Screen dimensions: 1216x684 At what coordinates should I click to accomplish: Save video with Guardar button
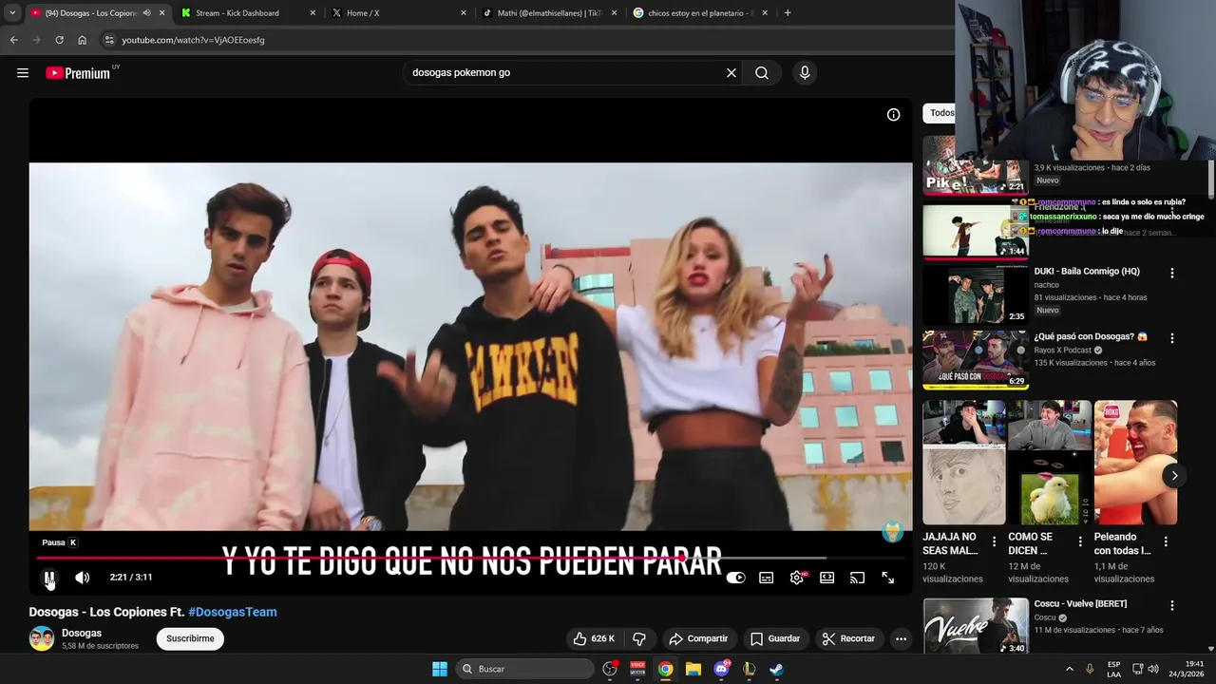click(x=775, y=638)
